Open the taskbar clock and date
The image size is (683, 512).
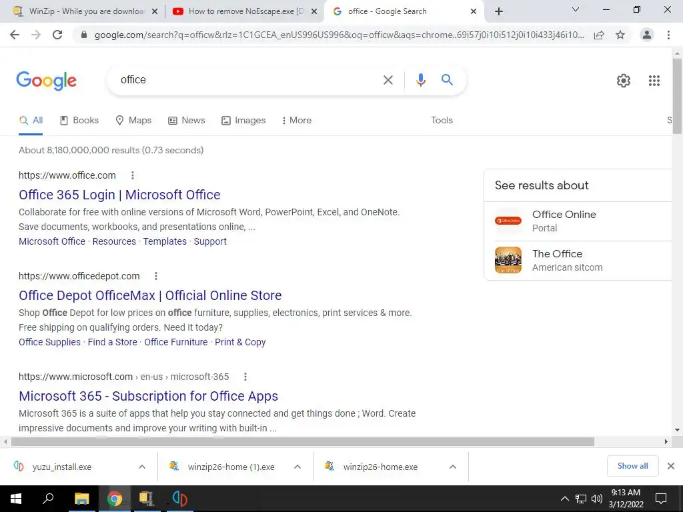626,499
